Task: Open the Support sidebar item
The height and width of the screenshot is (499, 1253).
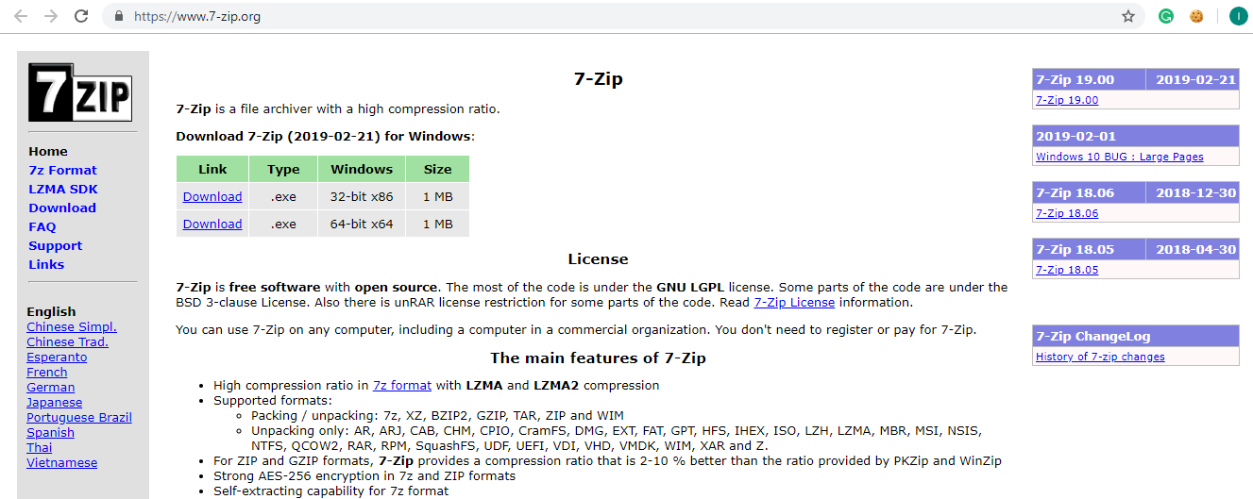Action: (56, 246)
